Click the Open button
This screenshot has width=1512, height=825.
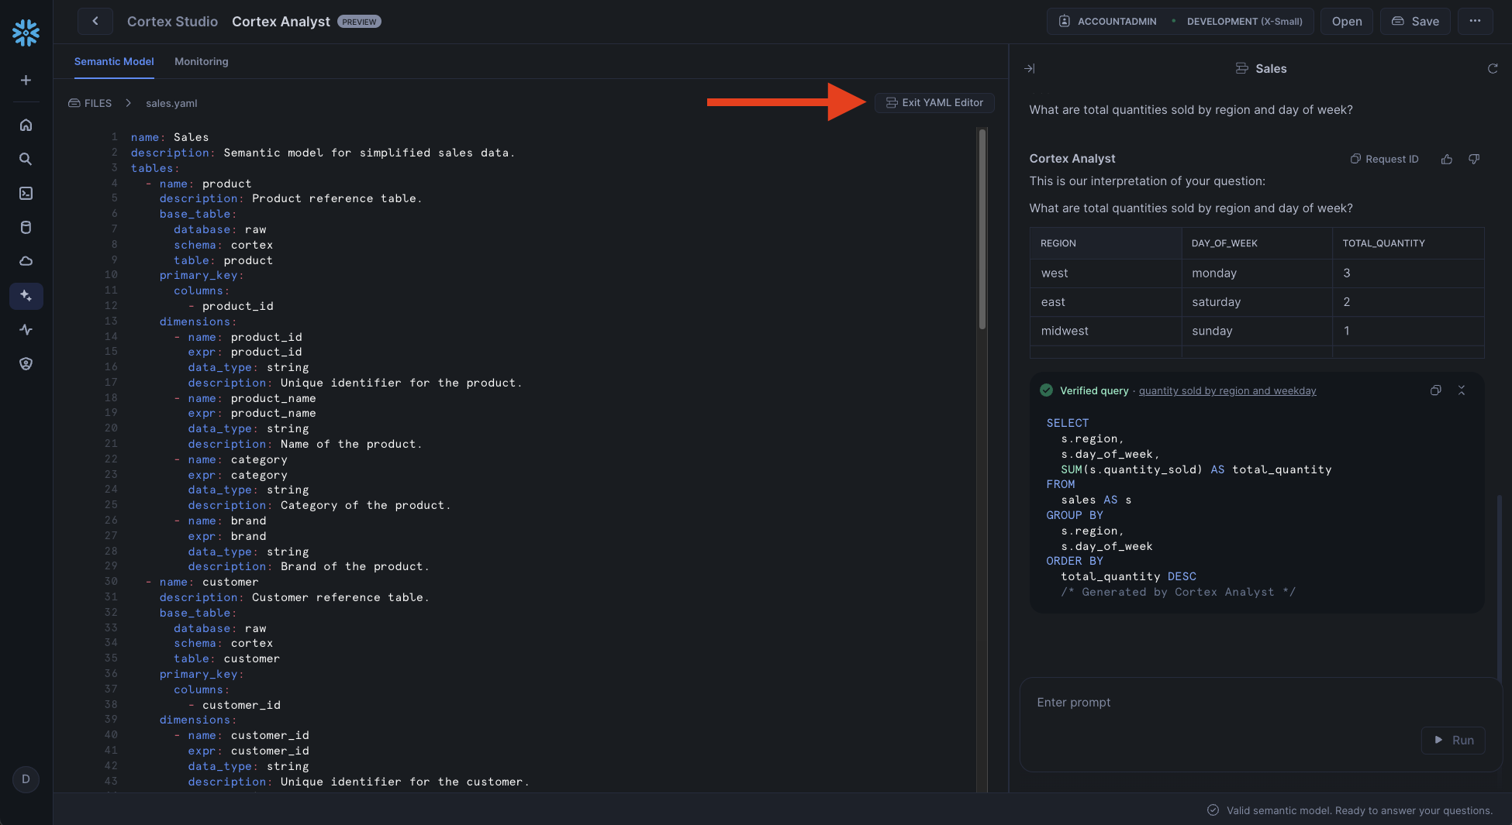click(1347, 21)
